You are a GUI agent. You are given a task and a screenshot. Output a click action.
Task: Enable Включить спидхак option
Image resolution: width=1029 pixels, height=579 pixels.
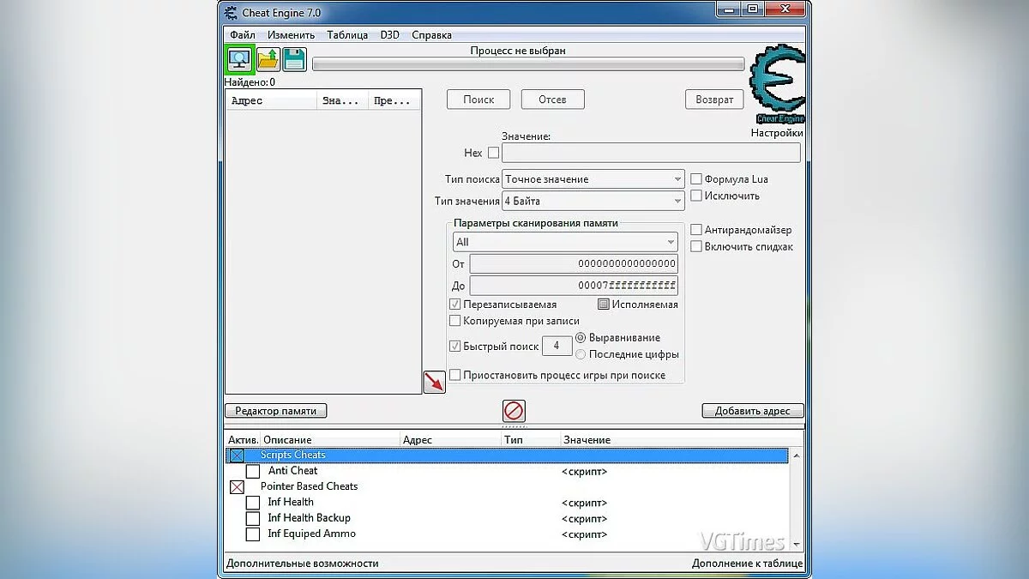(x=696, y=246)
